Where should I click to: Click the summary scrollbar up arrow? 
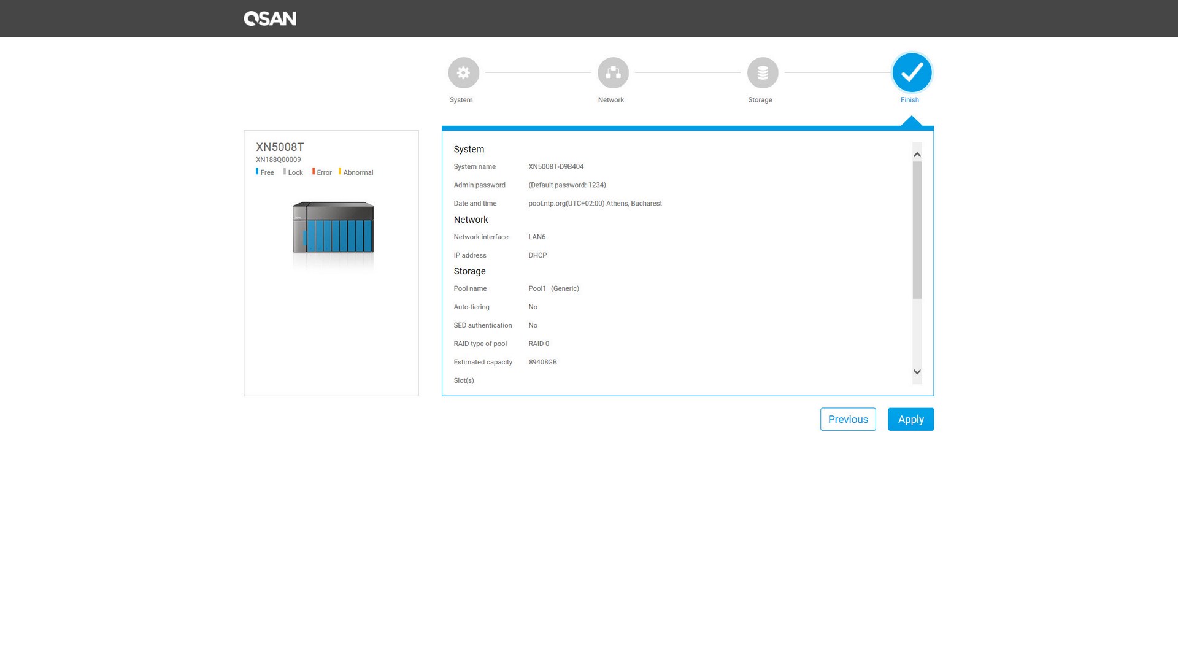click(x=917, y=155)
